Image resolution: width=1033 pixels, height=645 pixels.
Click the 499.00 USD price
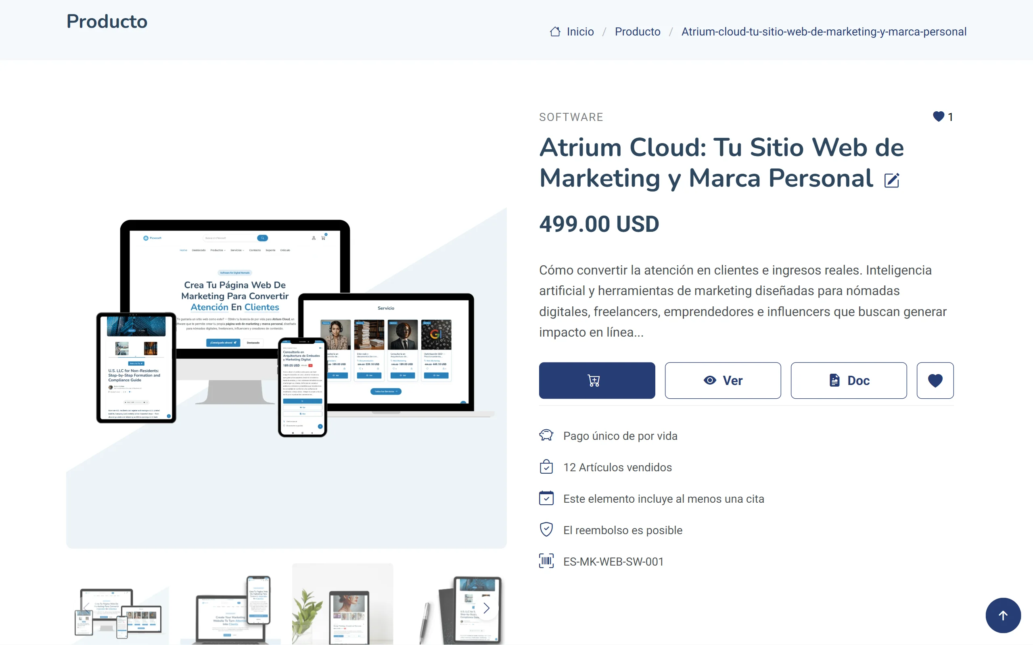599,224
